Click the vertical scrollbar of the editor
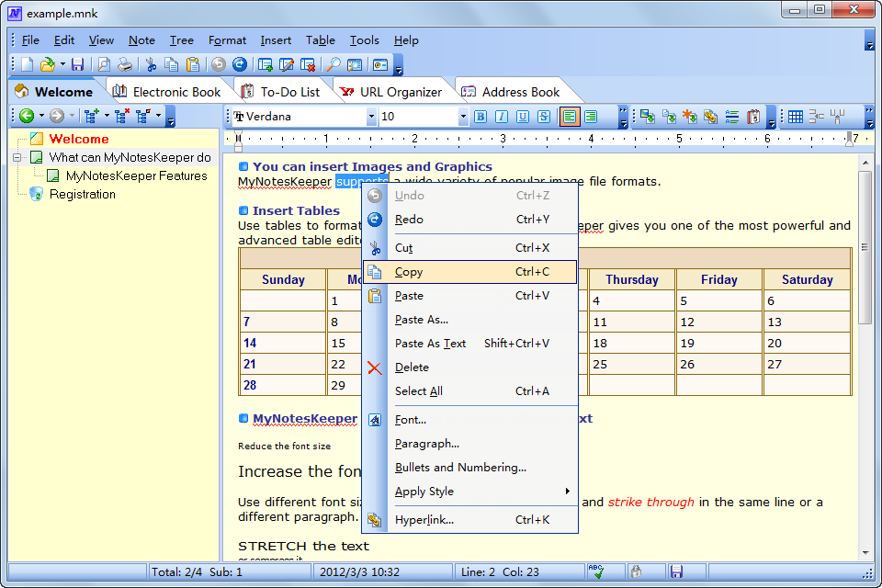 (x=865, y=248)
